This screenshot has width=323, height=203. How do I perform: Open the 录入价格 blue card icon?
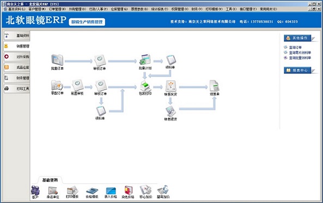(x=111, y=191)
